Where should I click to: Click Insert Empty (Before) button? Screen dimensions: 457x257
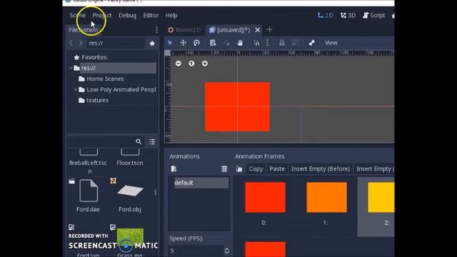[321, 168]
